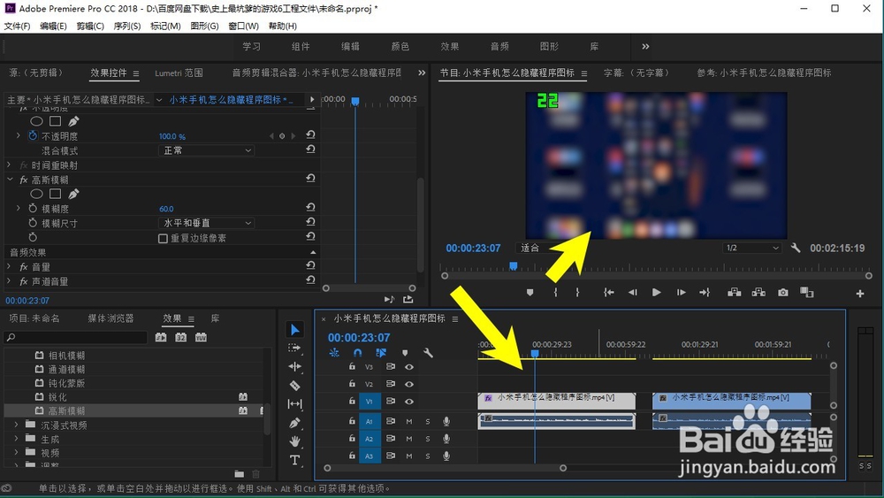The width and height of the screenshot is (884, 498).
Task: Open 图形(G) menu
Action: click(205, 26)
